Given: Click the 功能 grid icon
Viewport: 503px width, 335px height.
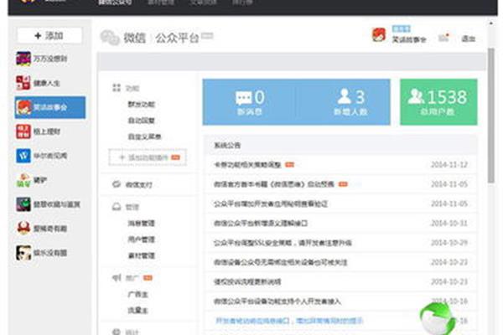Looking at the screenshot, I should pyautogui.click(x=117, y=87).
